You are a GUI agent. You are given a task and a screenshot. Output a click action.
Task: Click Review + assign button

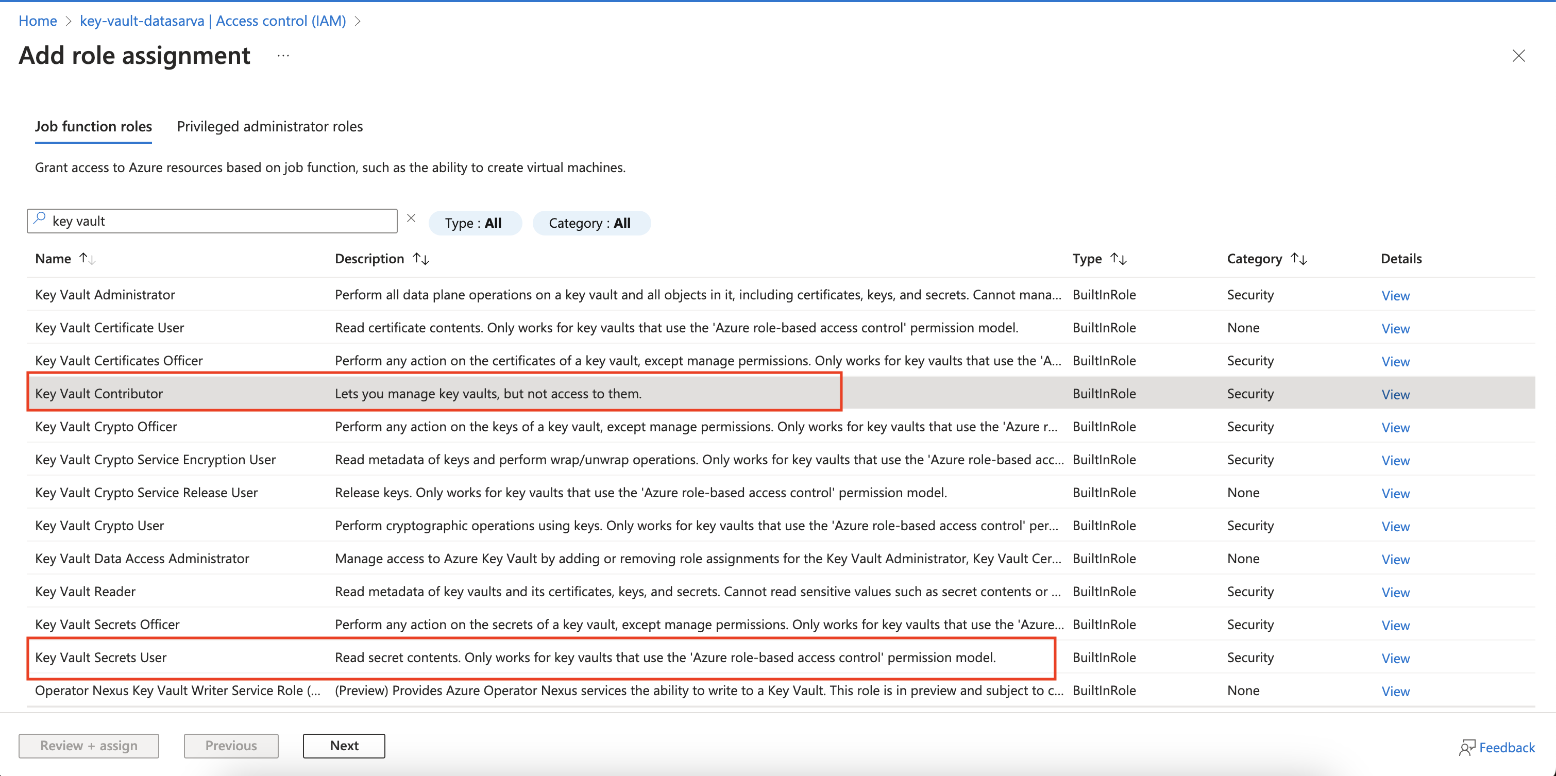(89, 746)
